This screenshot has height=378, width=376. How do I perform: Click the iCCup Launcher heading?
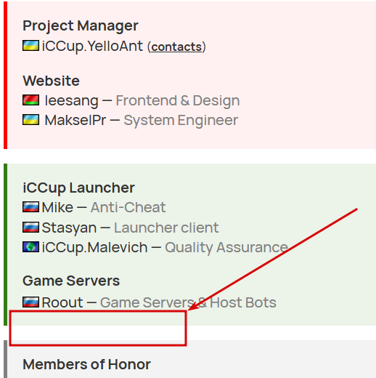pyautogui.click(x=78, y=188)
